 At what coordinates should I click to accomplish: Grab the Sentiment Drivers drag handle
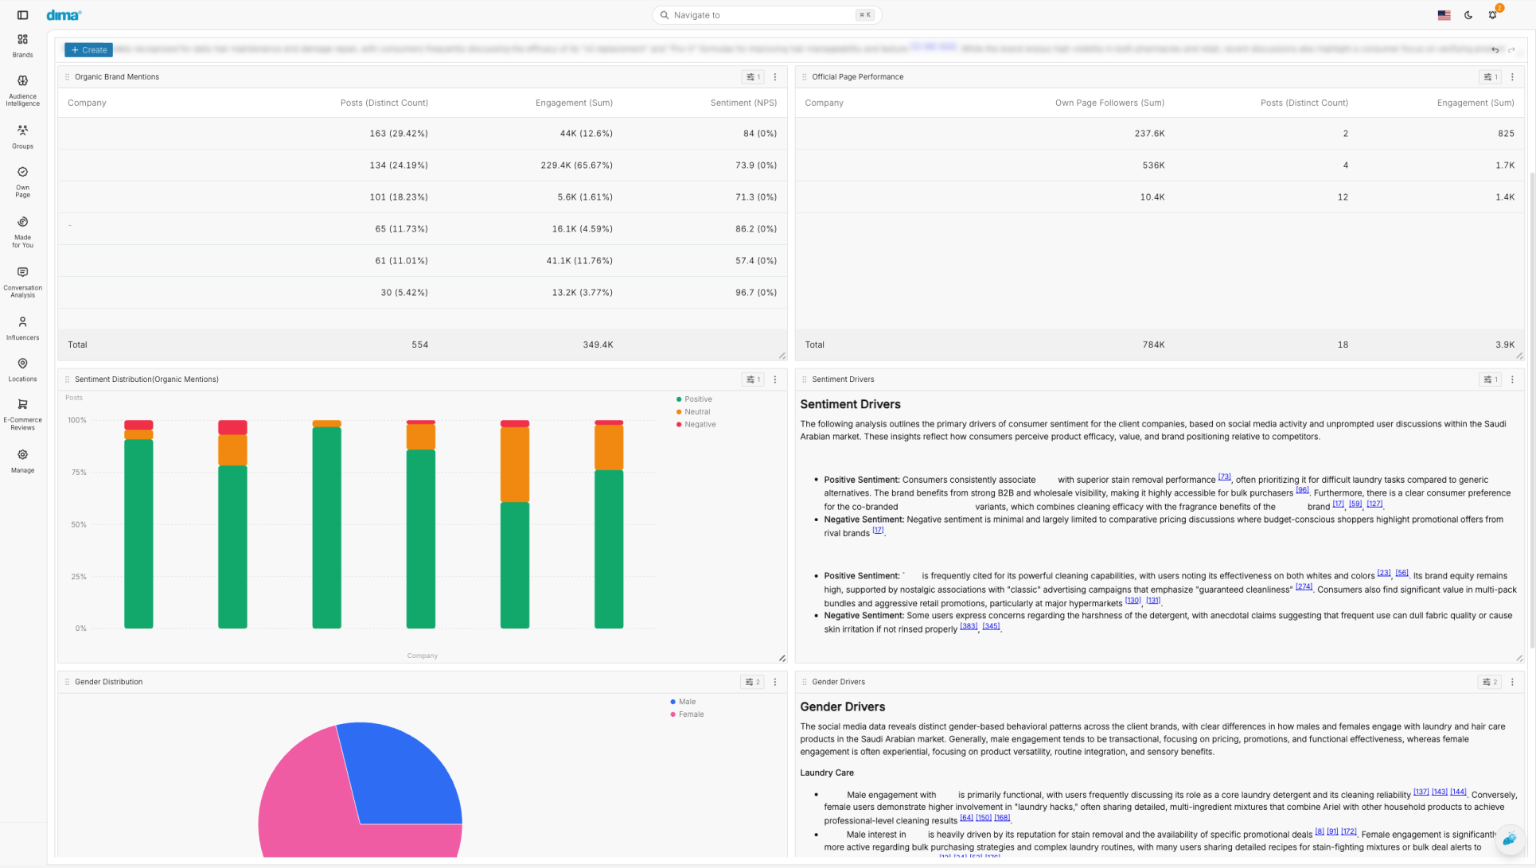[x=804, y=380]
